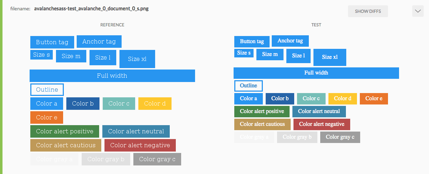Click the orange 'Color e' reference swatch

(47, 117)
